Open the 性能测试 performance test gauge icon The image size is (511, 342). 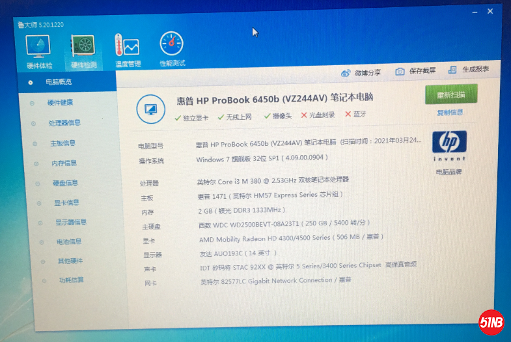(172, 44)
